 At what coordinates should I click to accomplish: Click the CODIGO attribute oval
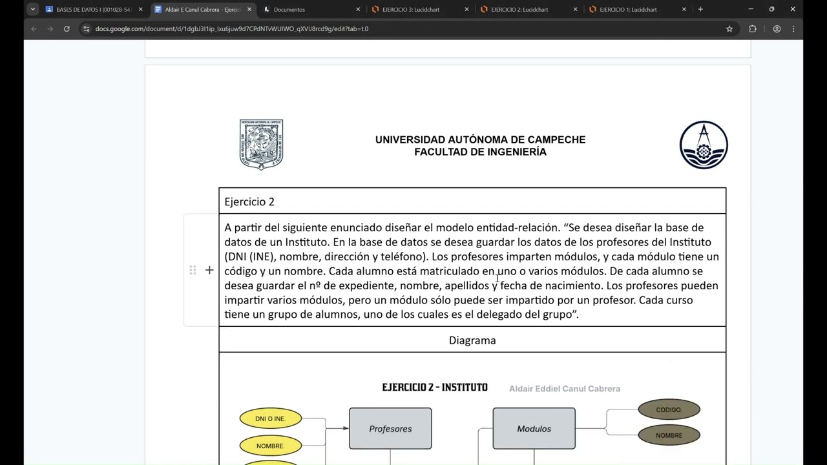tap(669, 409)
